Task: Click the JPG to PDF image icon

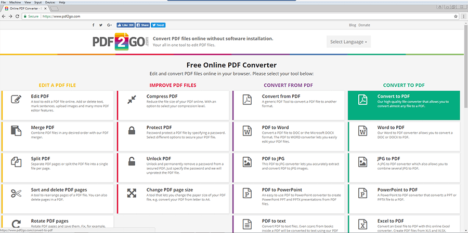Action: pyautogui.click(x=363, y=162)
